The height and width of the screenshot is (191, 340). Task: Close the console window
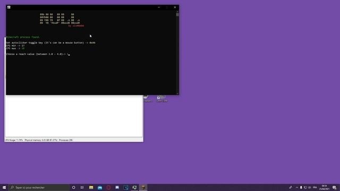click(175, 7)
